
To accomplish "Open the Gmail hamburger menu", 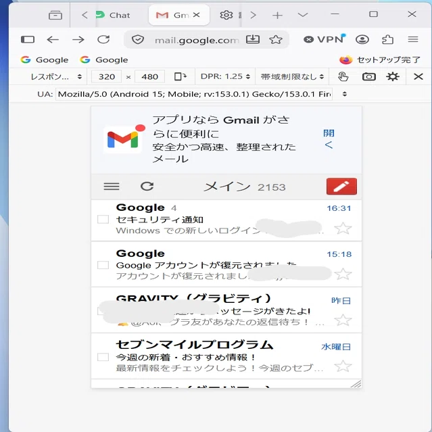I will 112,187.
